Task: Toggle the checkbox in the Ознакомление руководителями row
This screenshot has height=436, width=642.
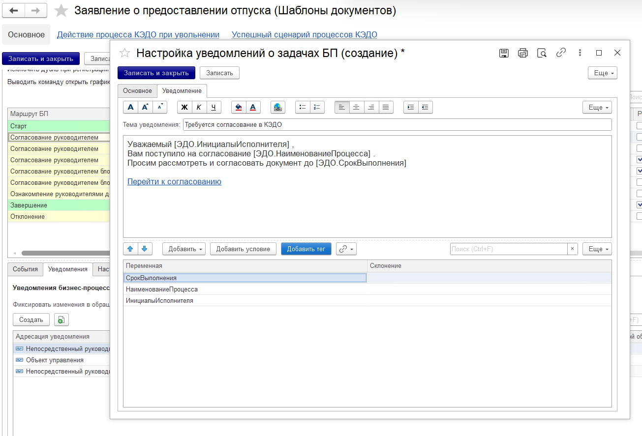Action: coord(640,194)
